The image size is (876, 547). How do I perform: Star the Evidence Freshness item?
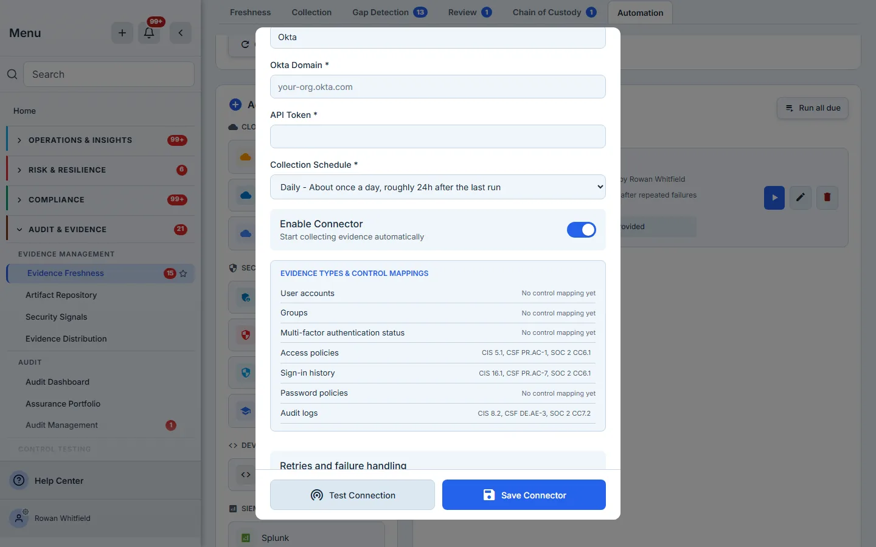(x=183, y=273)
